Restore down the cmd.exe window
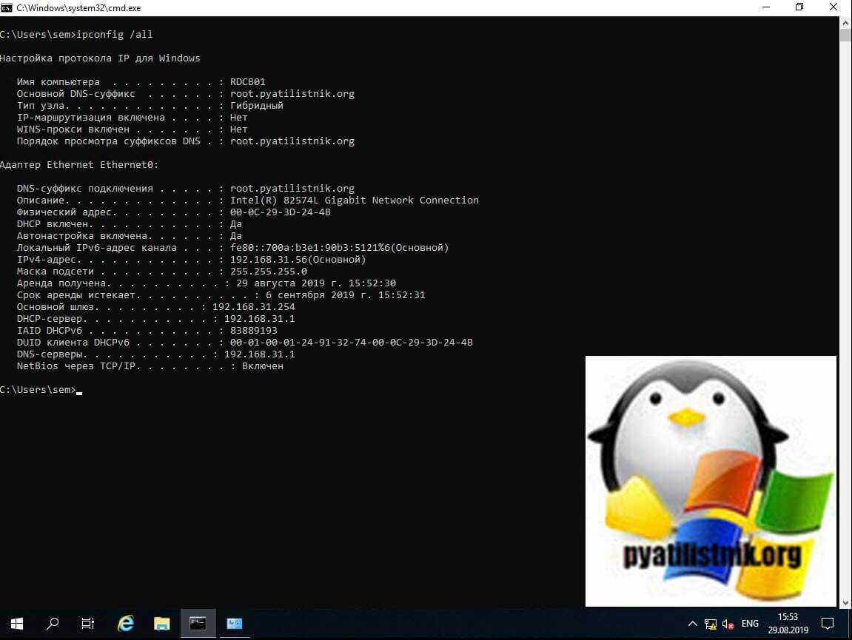The height and width of the screenshot is (640, 852). click(x=799, y=7)
